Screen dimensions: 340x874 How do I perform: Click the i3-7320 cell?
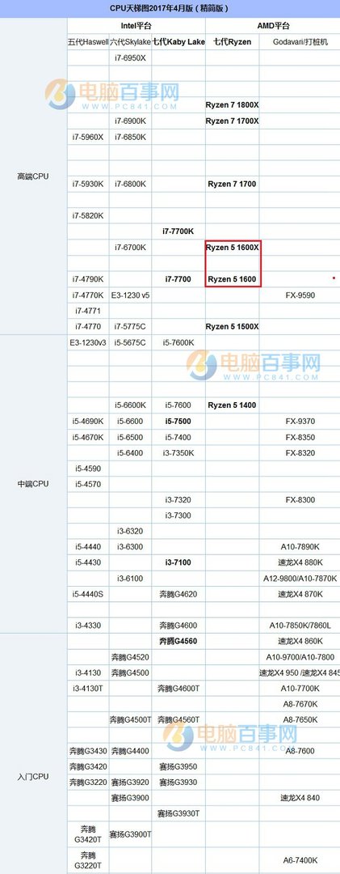178,500
